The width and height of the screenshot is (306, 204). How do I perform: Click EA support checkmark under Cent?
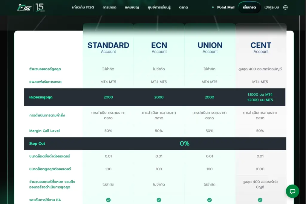pyautogui.click(x=260, y=200)
